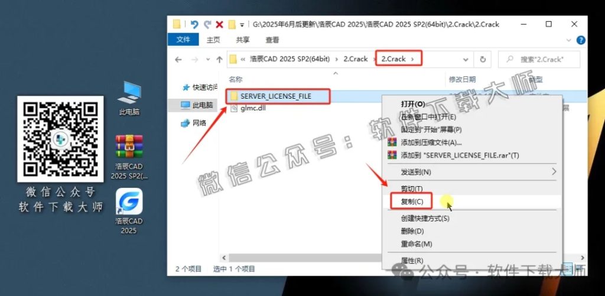Switch to the 查看 ribbon tab
This screenshot has height=296, width=605.
[x=272, y=40]
